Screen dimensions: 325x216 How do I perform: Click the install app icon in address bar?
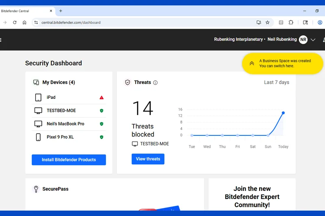tap(259, 22)
